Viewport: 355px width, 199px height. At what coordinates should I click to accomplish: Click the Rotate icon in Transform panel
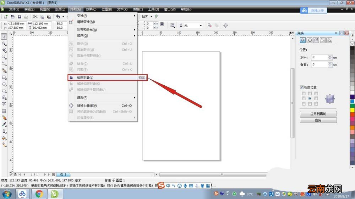pyautogui.click(x=310, y=40)
